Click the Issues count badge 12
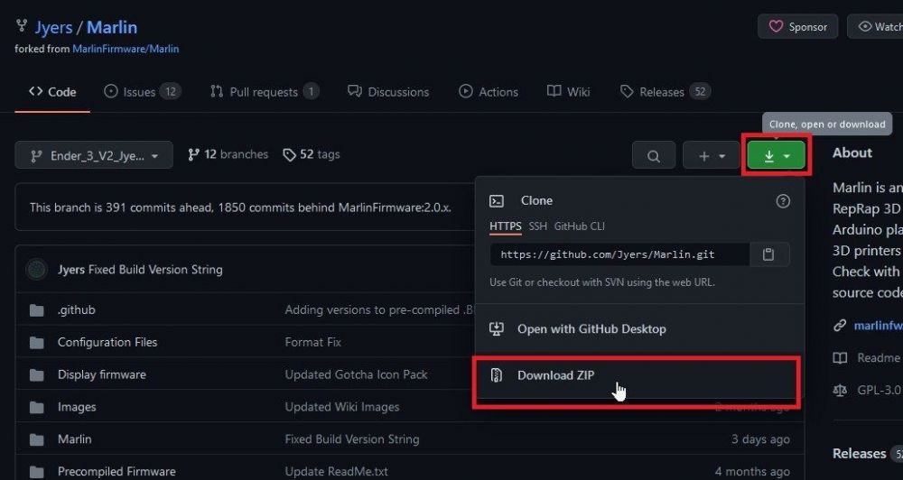Image resolution: width=903 pixels, height=480 pixels. 170,92
